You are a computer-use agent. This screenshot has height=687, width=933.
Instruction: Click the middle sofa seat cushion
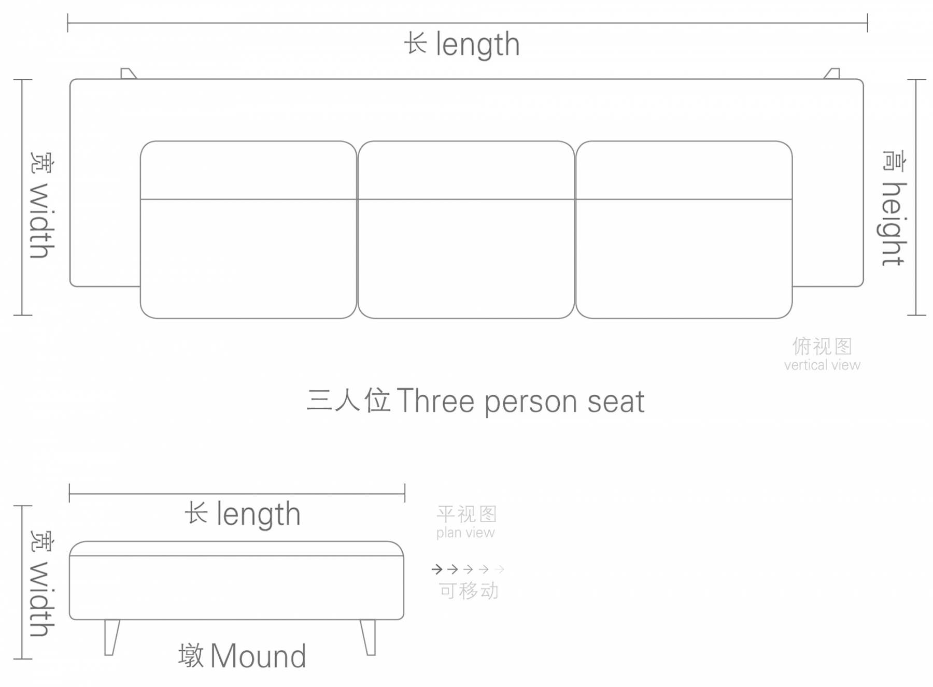coord(466,230)
